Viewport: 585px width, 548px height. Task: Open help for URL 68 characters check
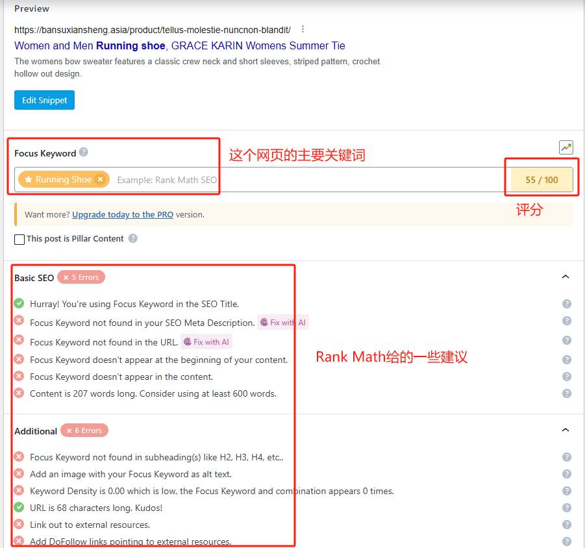pyautogui.click(x=567, y=508)
